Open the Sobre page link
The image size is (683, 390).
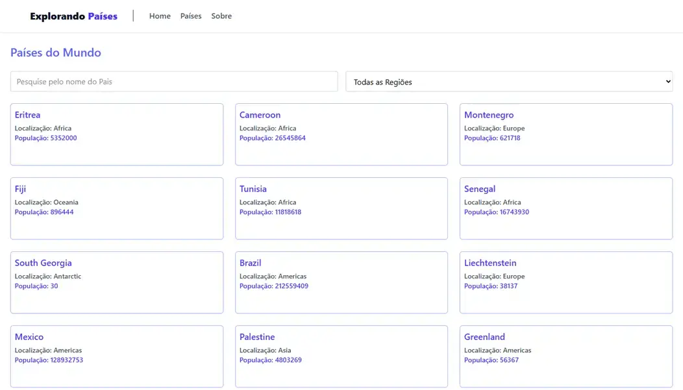[x=221, y=16]
